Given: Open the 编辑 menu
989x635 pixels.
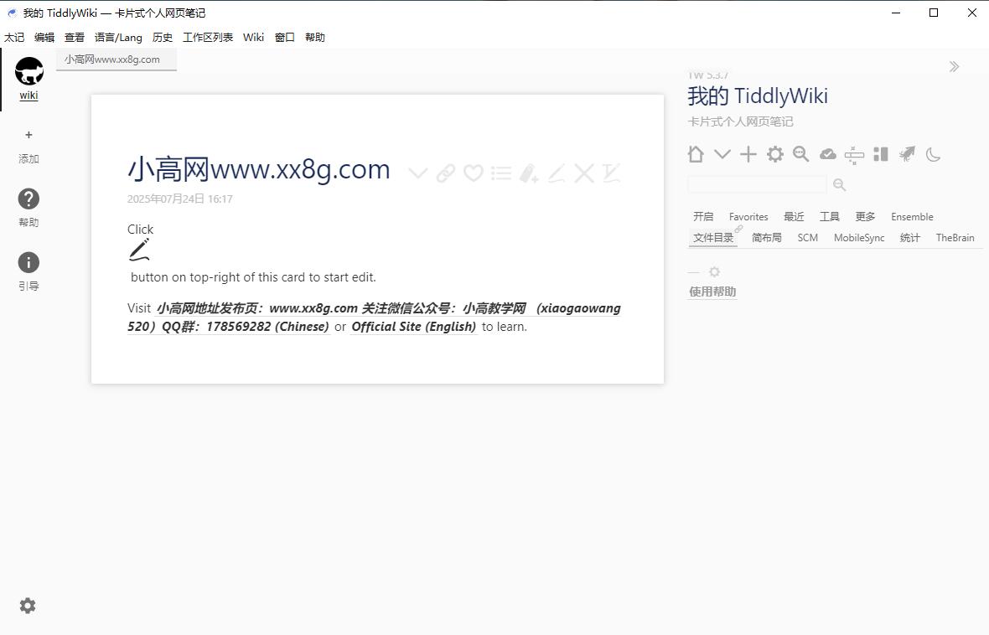Looking at the screenshot, I should 44,37.
